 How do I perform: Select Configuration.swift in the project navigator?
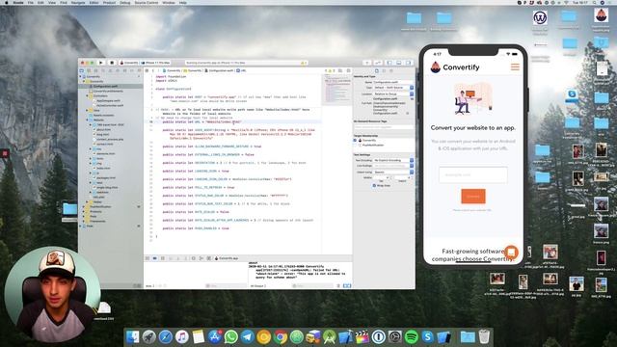tap(106, 86)
